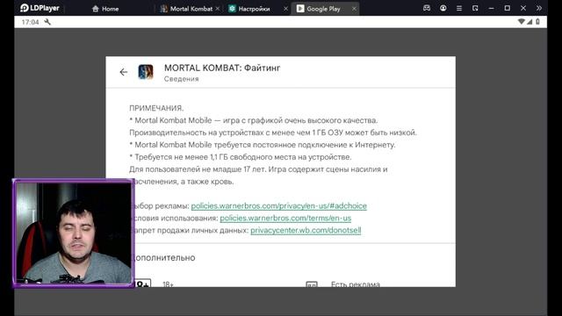Click the 17:04 clock in status bar
The width and height of the screenshot is (562, 316).
click(30, 22)
